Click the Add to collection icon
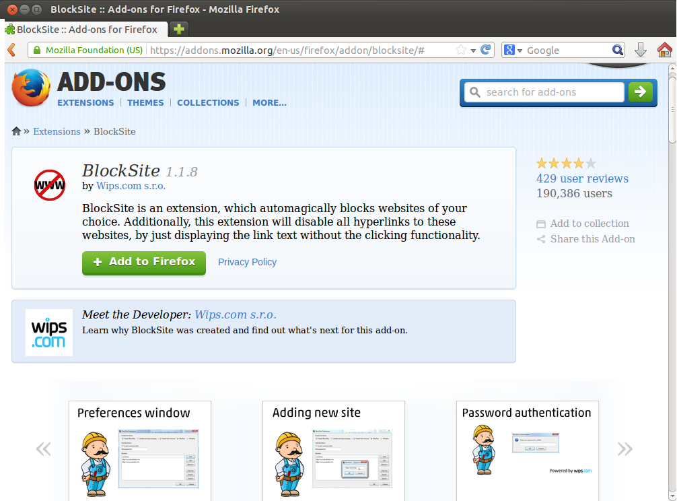 541,224
